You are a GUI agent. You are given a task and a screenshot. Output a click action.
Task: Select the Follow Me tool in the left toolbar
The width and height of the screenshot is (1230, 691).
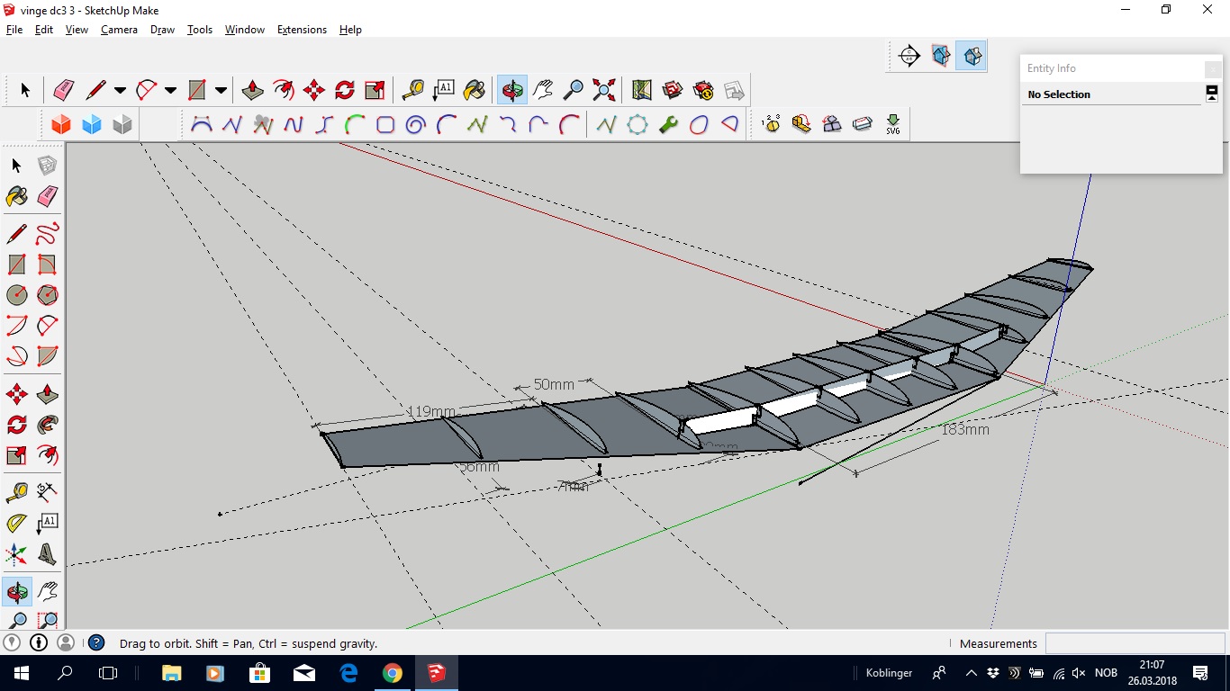pos(47,424)
